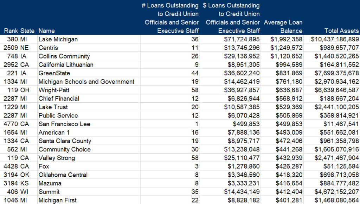Click rank value 406
The height and width of the screenshot is (204, 360).
12,192
